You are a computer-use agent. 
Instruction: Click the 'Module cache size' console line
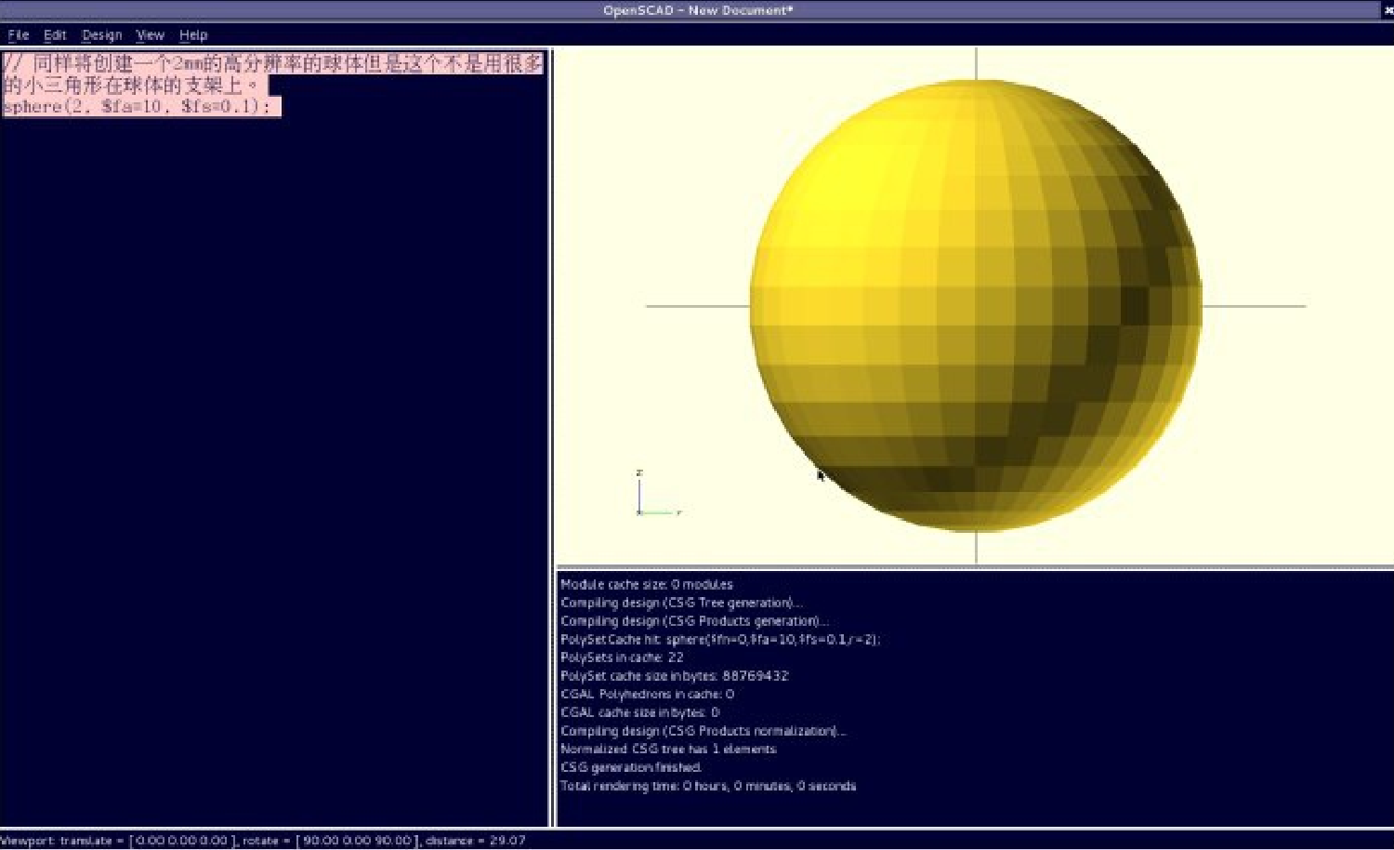[646, 585]
